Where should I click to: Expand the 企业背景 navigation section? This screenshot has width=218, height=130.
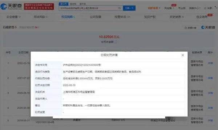13,17
